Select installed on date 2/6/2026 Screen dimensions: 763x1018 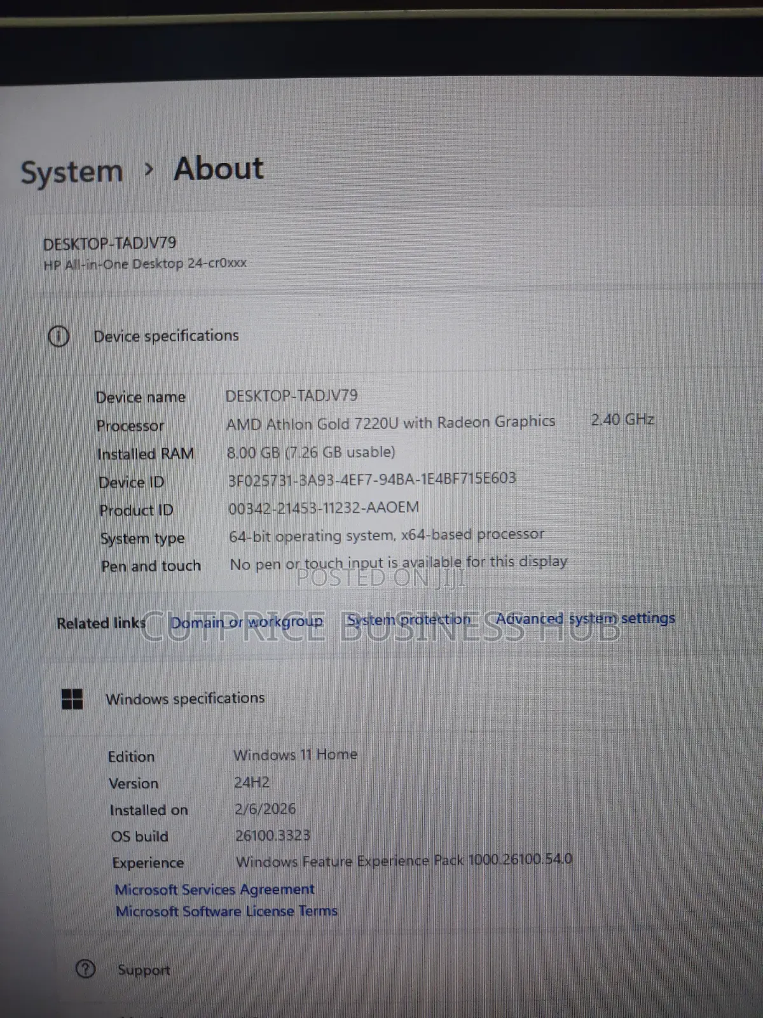tap(265, 809)
